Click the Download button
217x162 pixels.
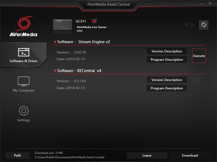click(190, 156)
